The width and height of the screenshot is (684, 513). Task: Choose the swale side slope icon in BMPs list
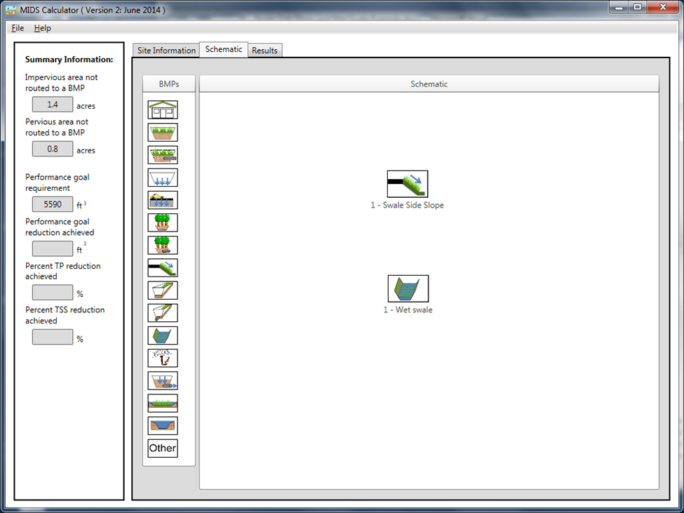point(163,267)
